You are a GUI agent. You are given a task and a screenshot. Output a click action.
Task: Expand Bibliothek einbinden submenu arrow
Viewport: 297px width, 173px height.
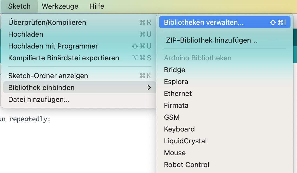149,88
